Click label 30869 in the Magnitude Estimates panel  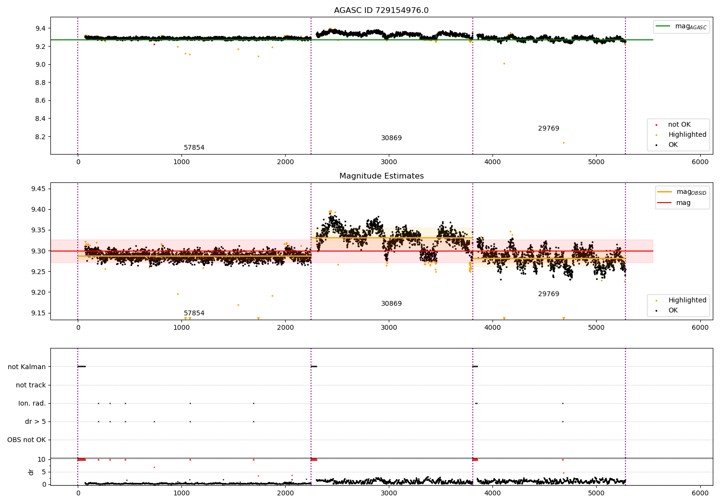tap(391, 304)
